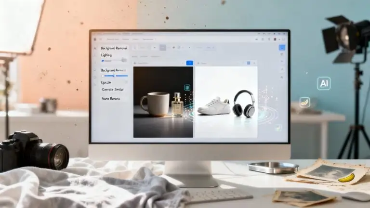
Task: Click the highlighted gray button in the toolbar
Action: [x=162, y=47]
